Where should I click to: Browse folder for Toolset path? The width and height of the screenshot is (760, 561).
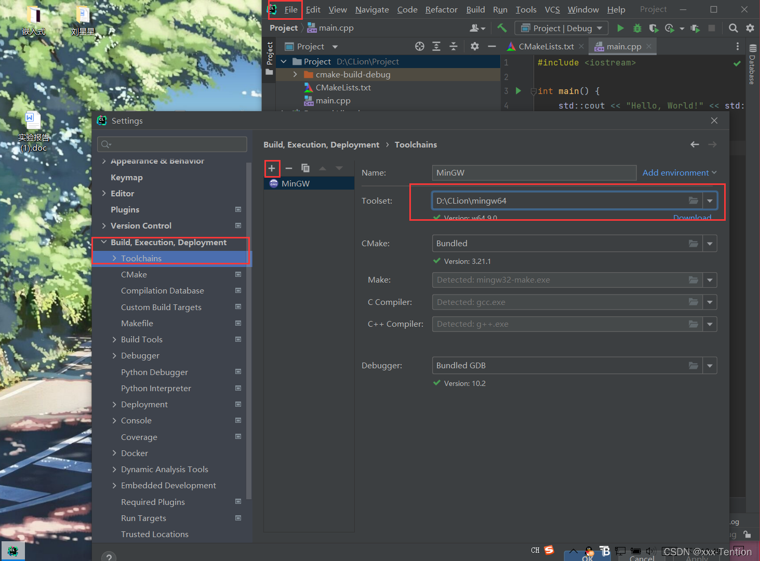tap(693, 201)
